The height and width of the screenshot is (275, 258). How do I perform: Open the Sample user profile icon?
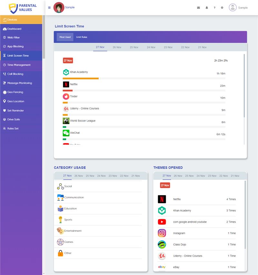[233, 7]
